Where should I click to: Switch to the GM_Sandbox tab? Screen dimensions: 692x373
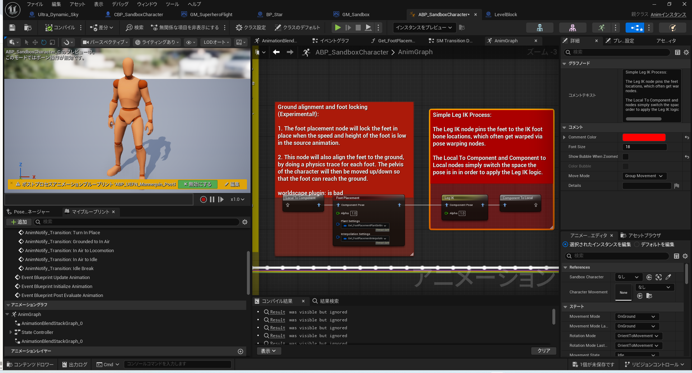click(355, 15)
